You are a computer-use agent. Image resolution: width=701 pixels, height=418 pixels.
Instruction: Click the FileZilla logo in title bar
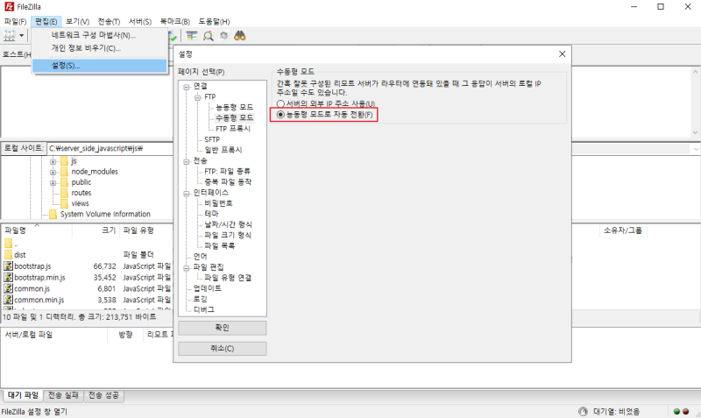[9, 7]
